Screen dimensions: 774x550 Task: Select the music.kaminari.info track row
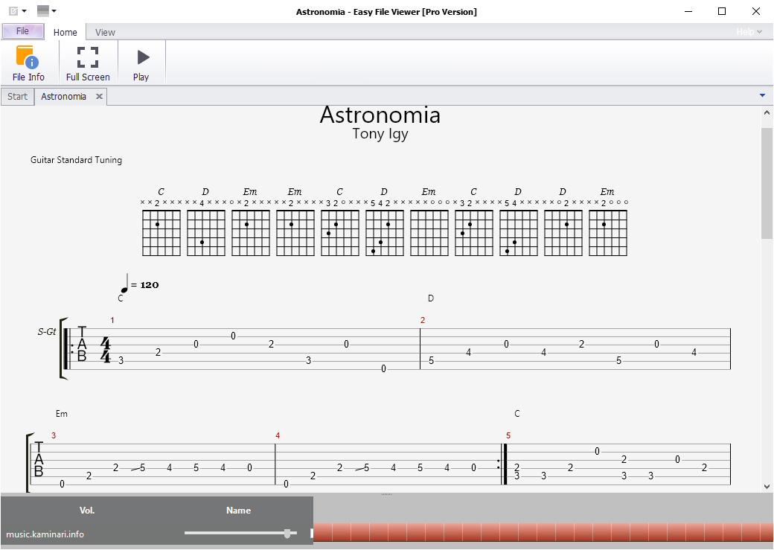click(x=157, y=534)
